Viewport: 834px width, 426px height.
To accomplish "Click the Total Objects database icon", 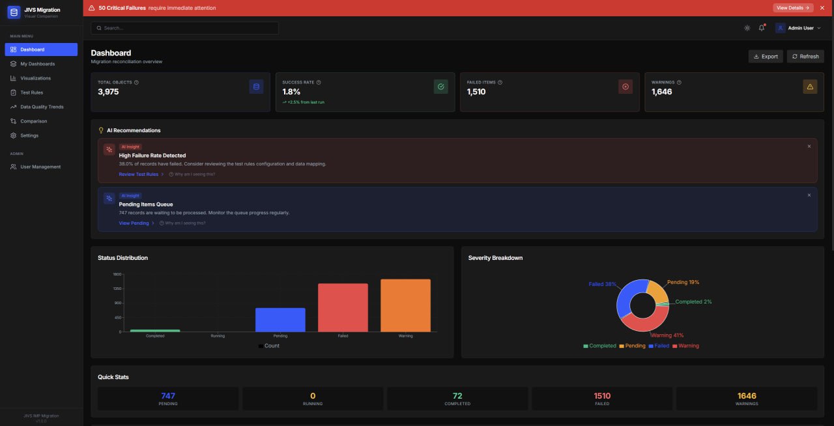I will pyautogui.click(x=256, y=86).
